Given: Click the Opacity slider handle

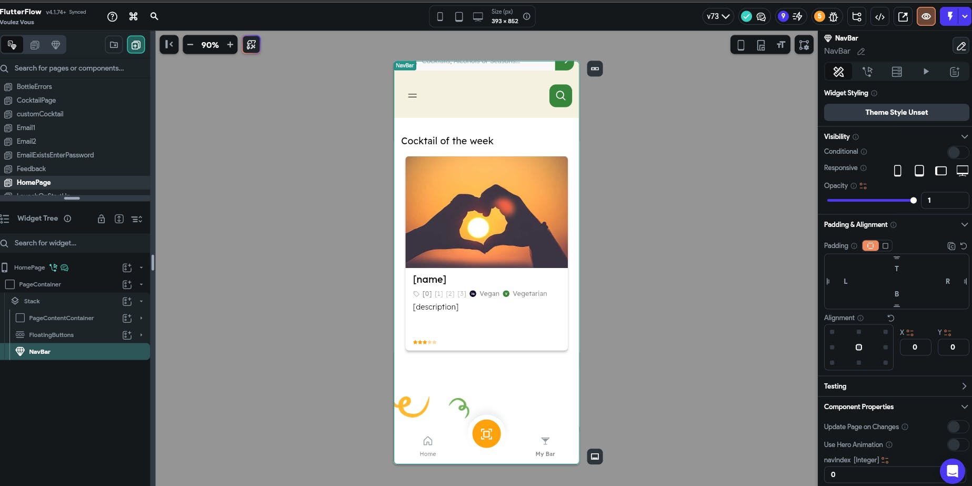Looking at the screenshot, I should click(914, 201).
